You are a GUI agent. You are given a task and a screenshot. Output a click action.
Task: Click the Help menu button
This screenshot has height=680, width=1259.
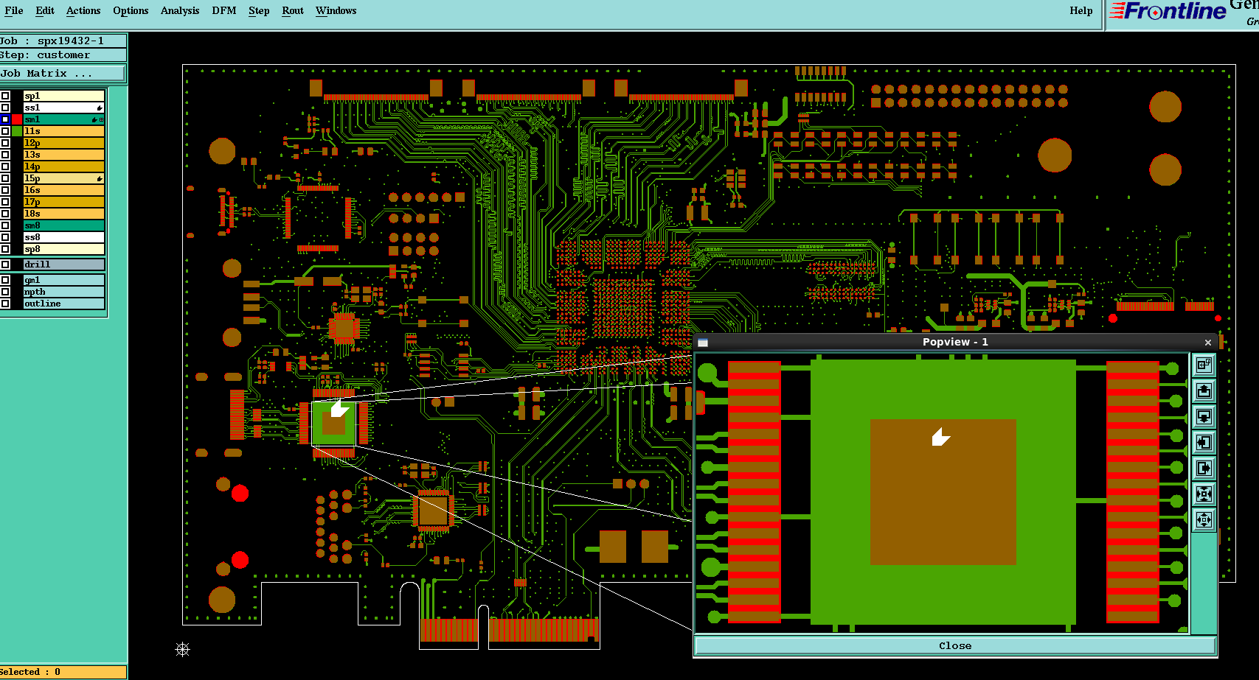click(x=1081, y=10)
